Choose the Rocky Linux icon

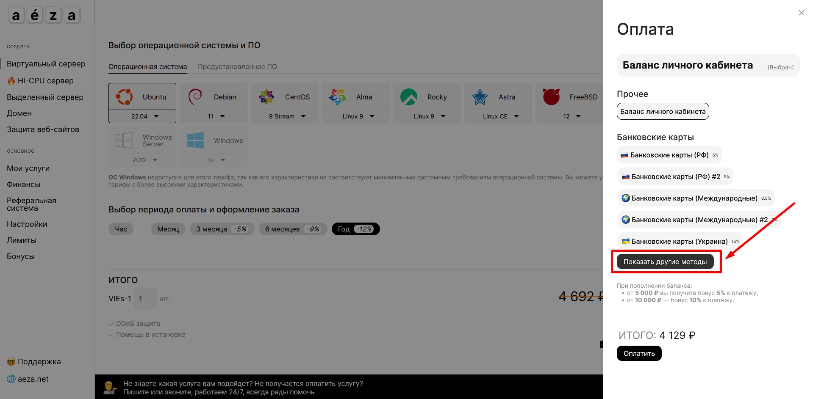pyautogui.click(x=409, y=97)
